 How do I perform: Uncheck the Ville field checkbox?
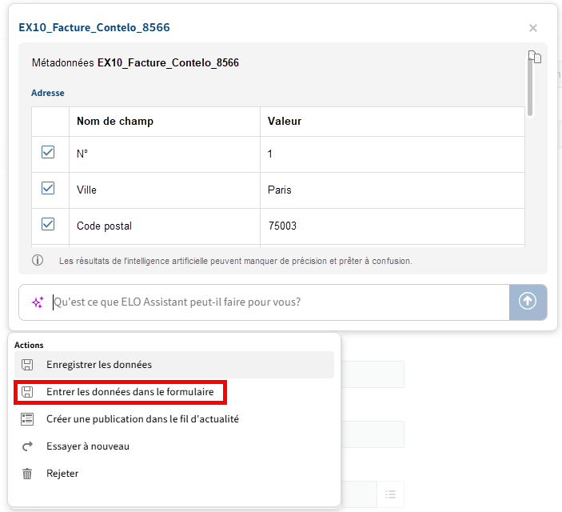coord(48,188)
